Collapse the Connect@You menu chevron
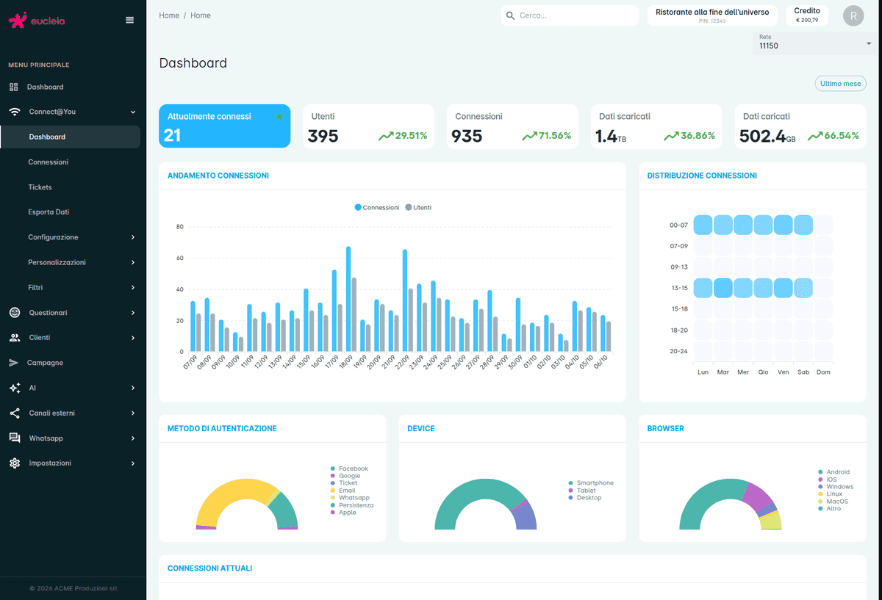Image resolution: width=882 pixels, height=600 pixels. point(133,112)
